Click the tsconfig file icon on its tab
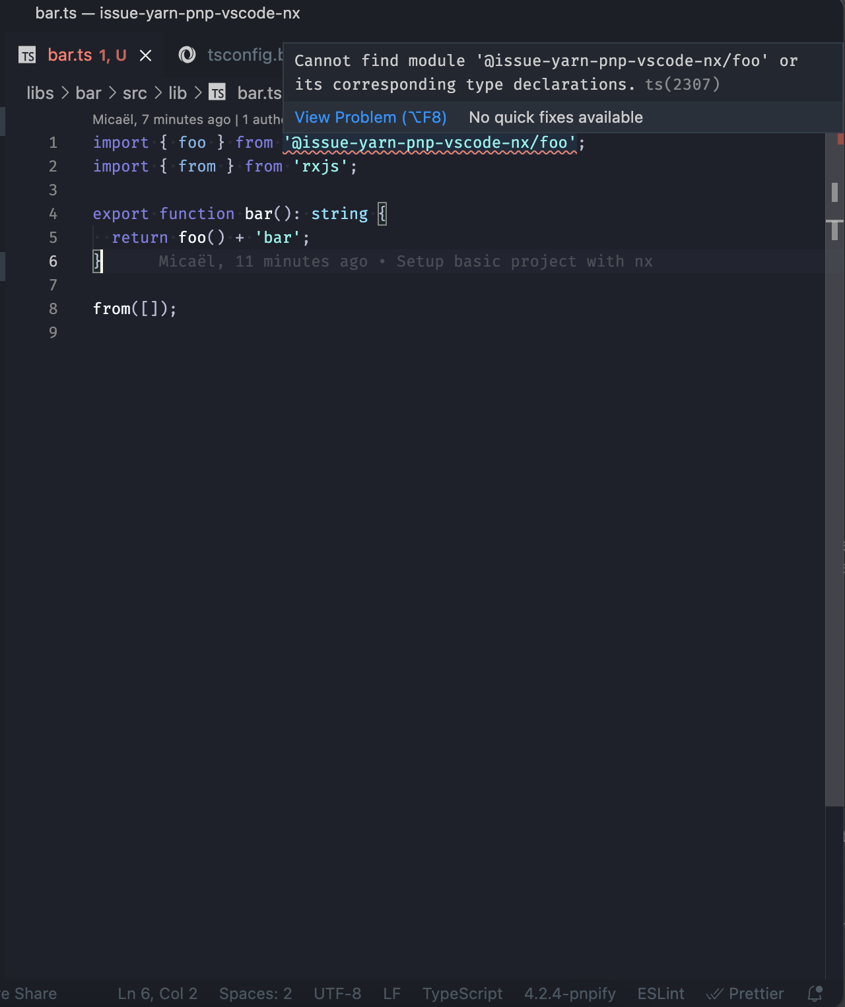This screenshot has width=845, height=1007. tap(187, 55)
